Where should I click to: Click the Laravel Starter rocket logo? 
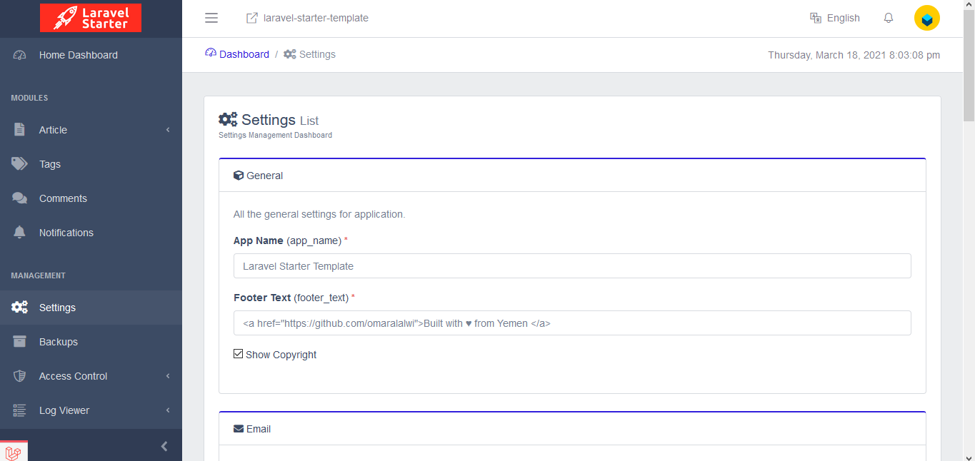pos(91,18)
